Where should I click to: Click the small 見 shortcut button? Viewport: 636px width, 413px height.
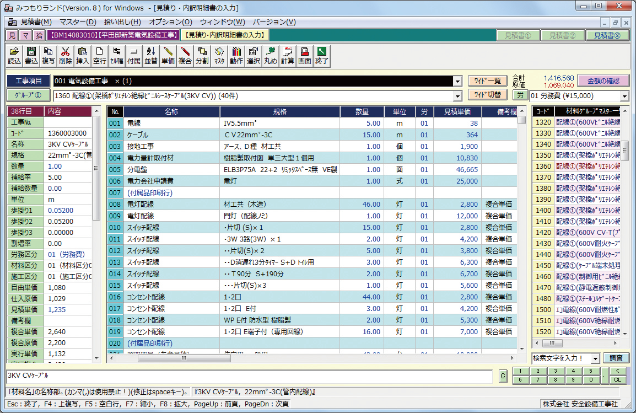[x=12, y=35]
